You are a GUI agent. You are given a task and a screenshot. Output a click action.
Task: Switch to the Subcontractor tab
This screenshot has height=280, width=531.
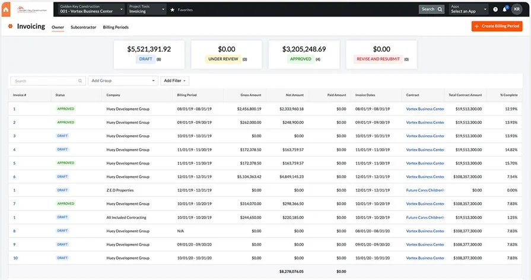coord(83,27)
